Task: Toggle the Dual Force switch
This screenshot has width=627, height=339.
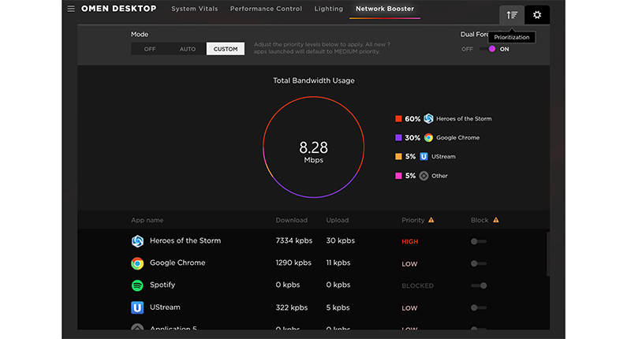Action: point(487,49)
